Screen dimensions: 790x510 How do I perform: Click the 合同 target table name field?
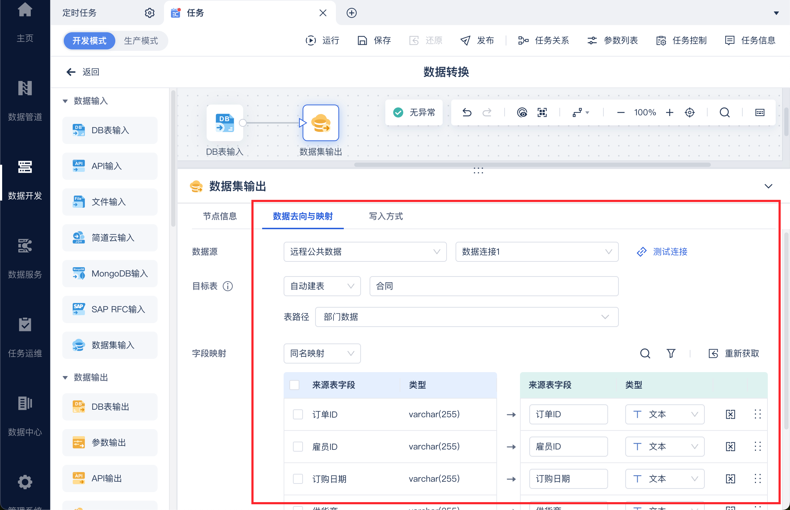pyautogui.click(x=493, y=286)
